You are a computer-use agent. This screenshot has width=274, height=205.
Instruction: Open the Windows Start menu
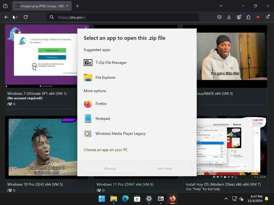click(102, 199)
